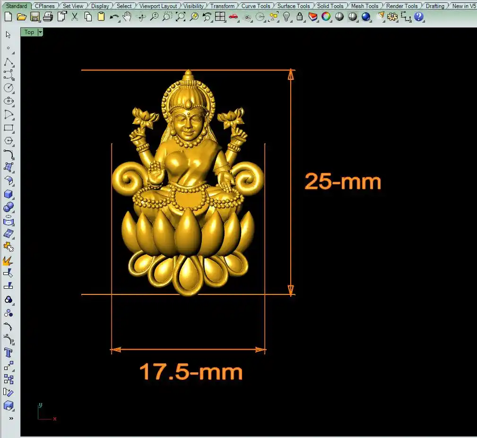Screen dimensions: 477x438
Task: Click the Text object tool
Action: 8,352
